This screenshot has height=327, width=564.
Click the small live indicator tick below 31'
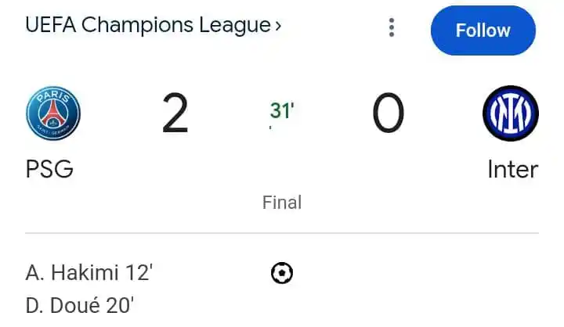tap(270, 128)
